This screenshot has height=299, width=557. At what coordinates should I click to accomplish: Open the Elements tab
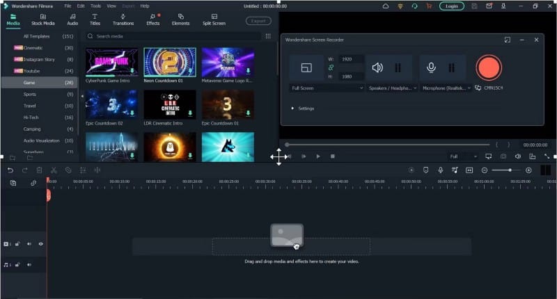pyautogui.click(x=180, y=20)
